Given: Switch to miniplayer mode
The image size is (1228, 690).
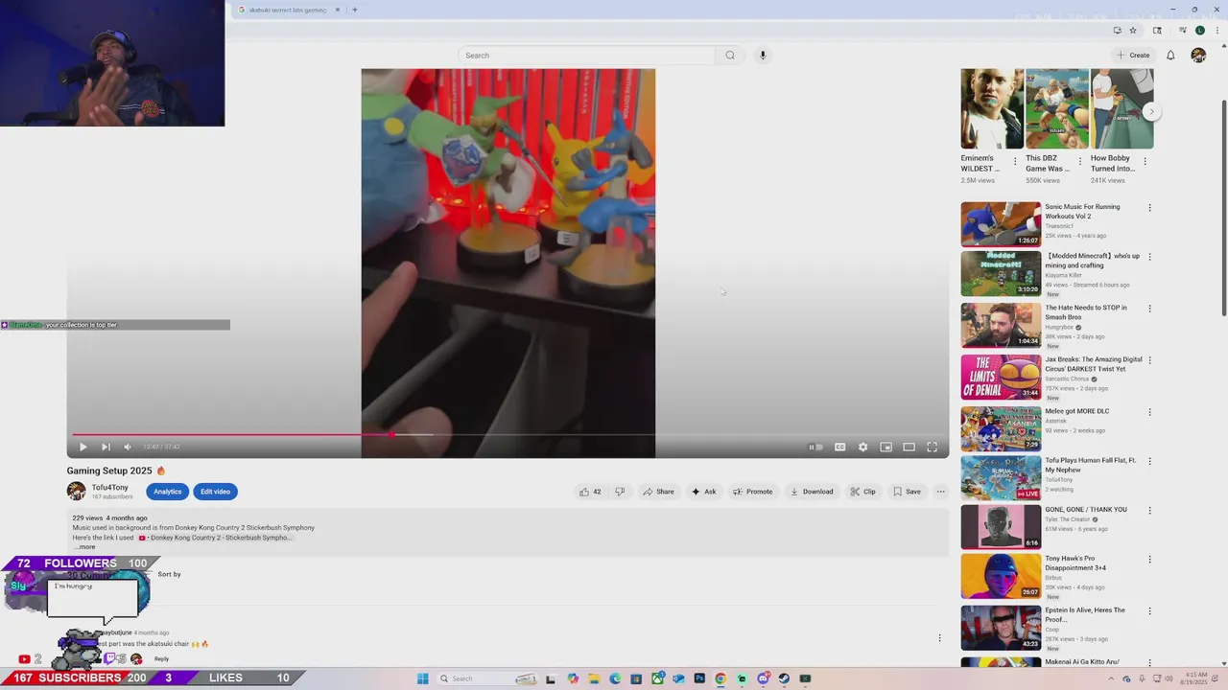Looking at the screenshot, I should point(886,447).
